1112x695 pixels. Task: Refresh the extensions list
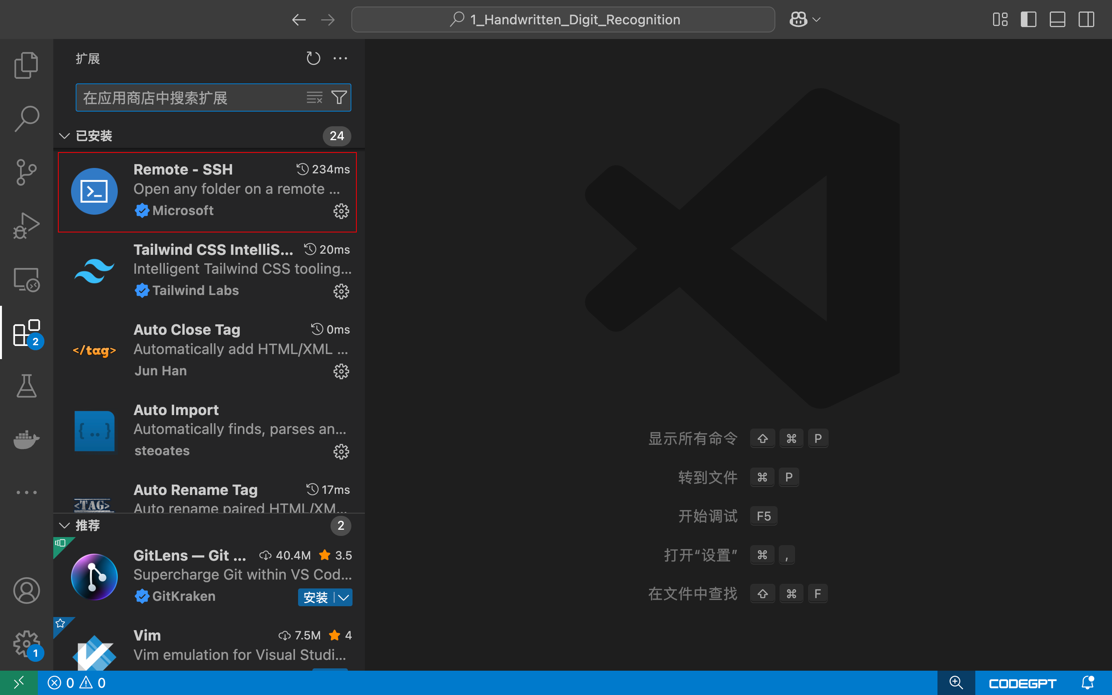pyautogui.click(x=313, y=58)
